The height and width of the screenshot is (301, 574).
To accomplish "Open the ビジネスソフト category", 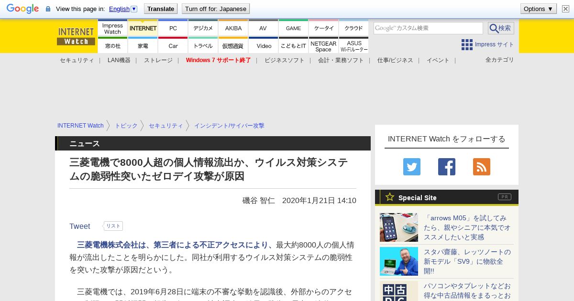I will coord(285,60).
